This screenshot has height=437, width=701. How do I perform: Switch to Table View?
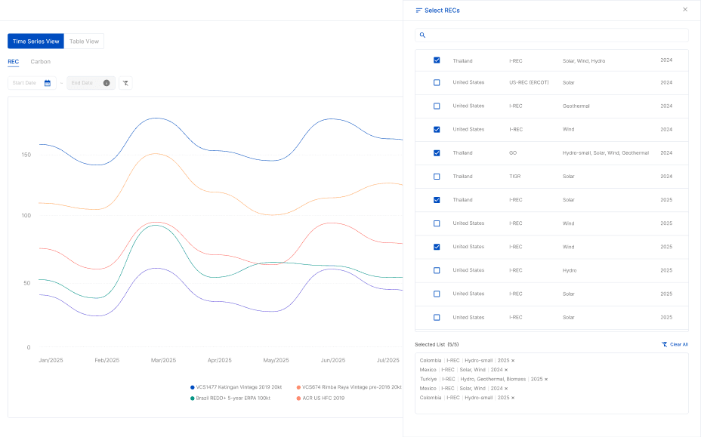tap(84, 41)
